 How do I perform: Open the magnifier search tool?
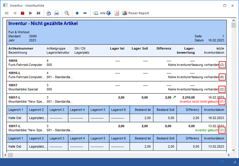(67, 13)
